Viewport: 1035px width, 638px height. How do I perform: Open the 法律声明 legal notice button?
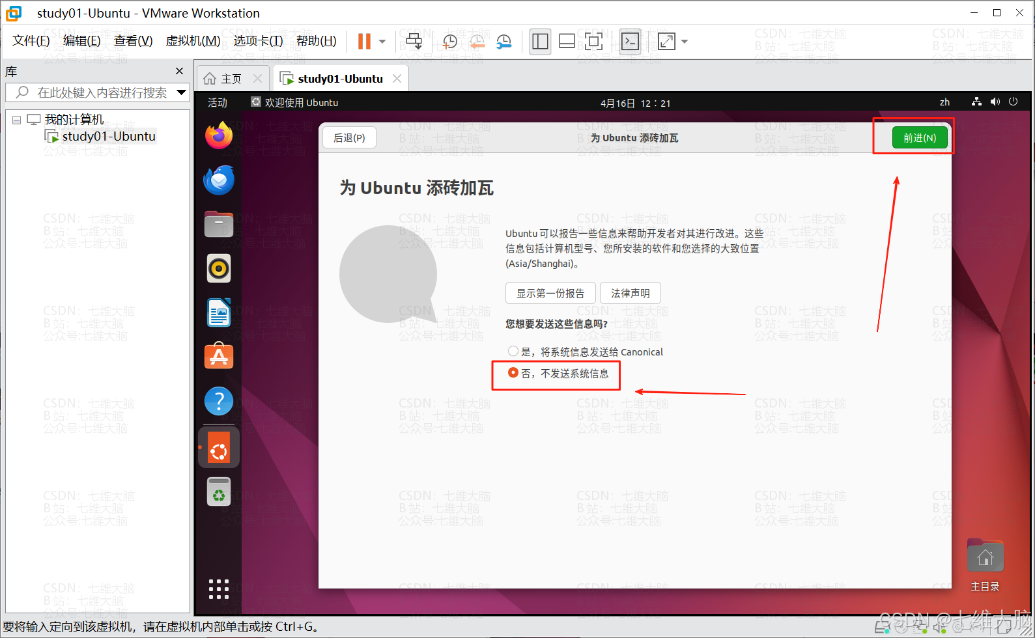631,293
